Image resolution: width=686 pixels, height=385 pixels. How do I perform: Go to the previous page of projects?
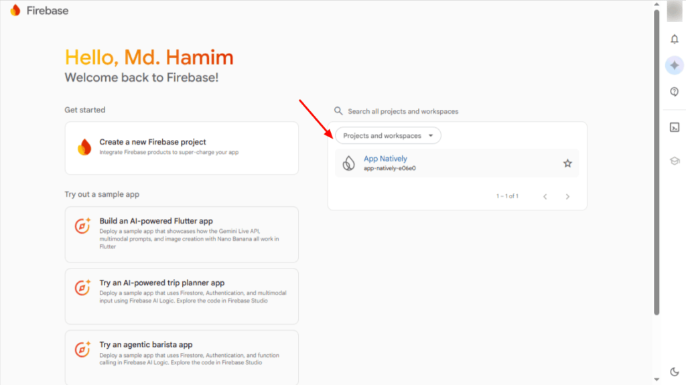click(545, 196)
